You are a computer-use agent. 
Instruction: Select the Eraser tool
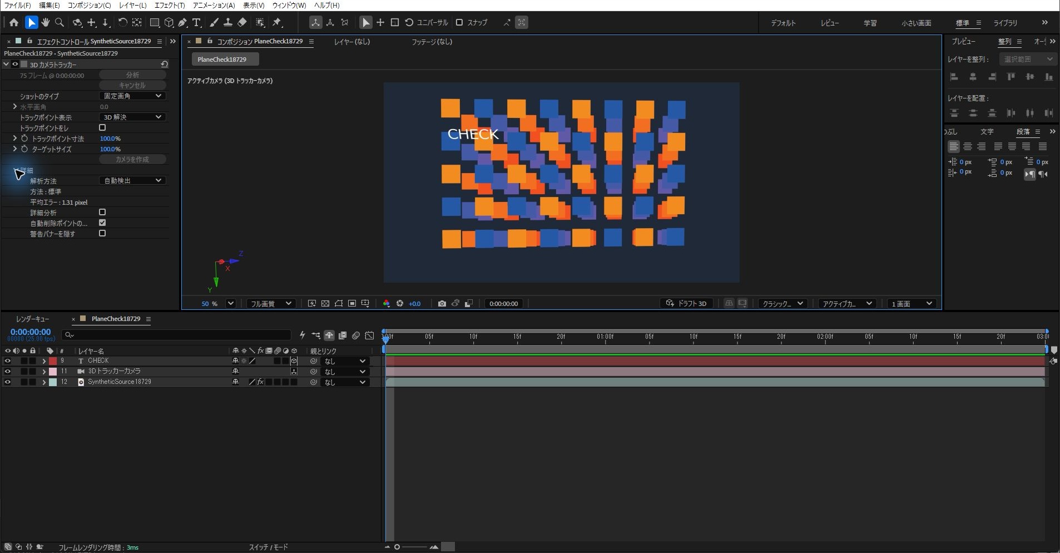pyautogui.click(x=242, y=22)
